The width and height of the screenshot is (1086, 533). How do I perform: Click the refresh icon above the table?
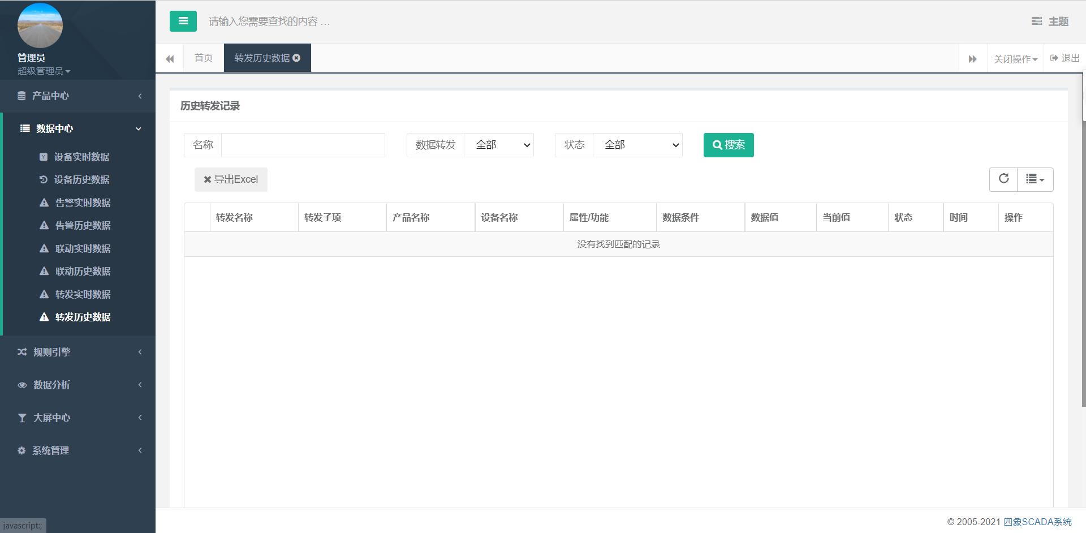pyautogui.click(x=1003, y=179)
